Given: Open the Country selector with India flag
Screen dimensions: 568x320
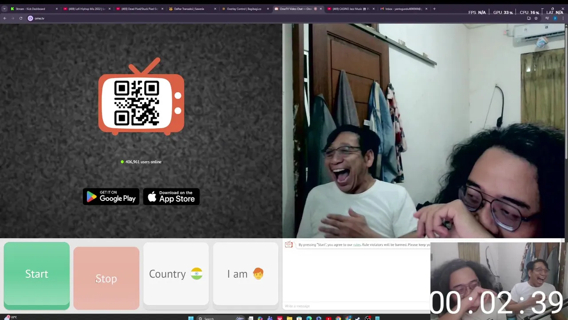Looking at the screenshot, I should (x=176, y=274).
